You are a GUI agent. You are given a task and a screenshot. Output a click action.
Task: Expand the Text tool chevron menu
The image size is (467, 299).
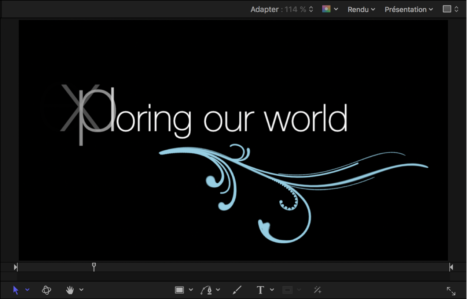[272, 290]
